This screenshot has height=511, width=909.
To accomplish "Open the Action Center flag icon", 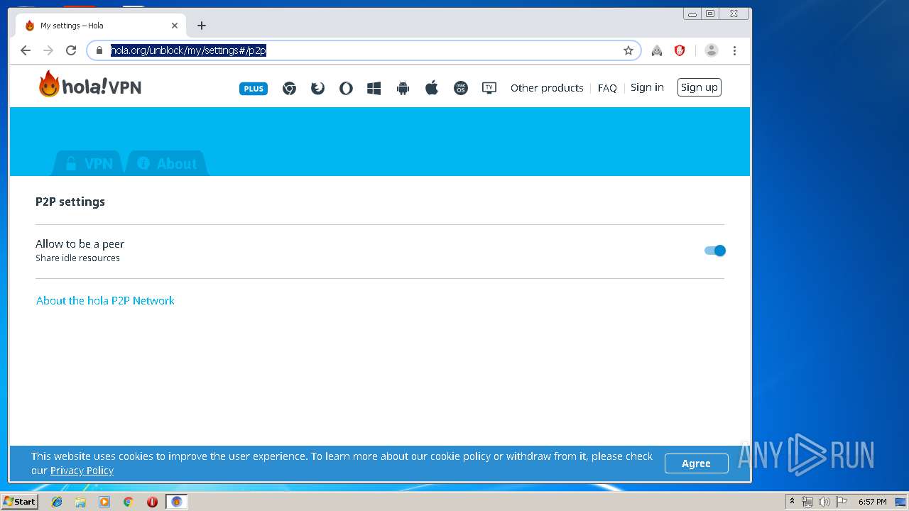I will coord(842,502).
